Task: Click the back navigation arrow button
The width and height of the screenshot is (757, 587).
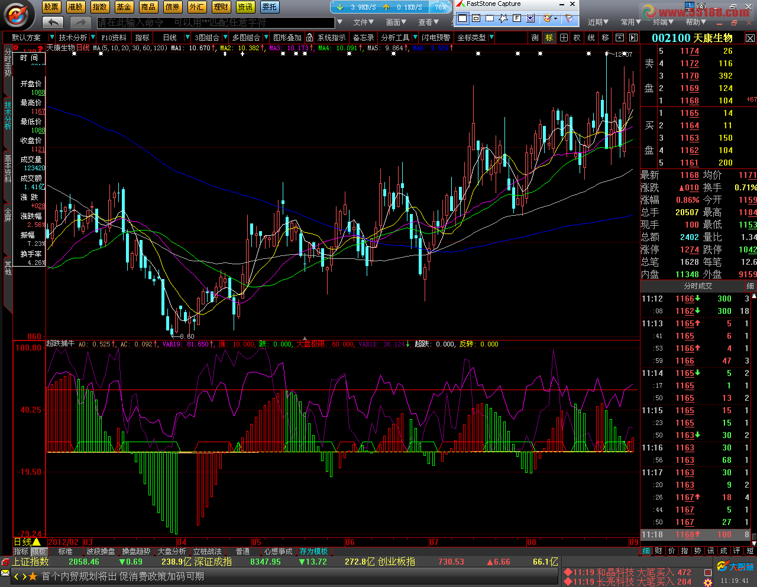Action: point(53,22)
